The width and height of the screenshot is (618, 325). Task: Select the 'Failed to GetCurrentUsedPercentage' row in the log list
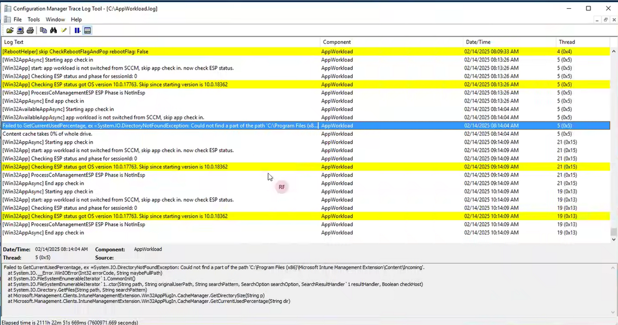tap(306, 126)
